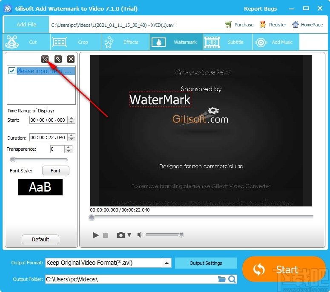
Task: Click the Default button
Action: tap(40, 239)
